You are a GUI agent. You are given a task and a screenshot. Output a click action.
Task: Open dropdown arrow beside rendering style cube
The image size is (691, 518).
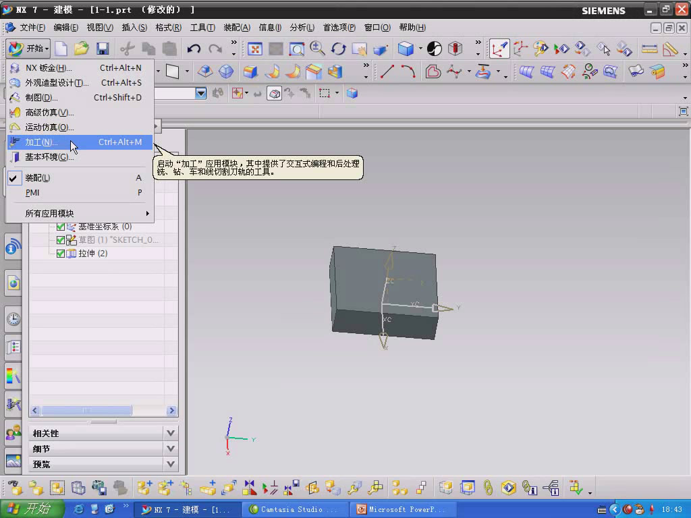point(420,49)
